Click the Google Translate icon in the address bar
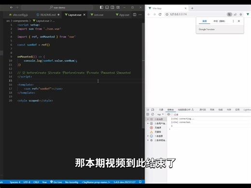The height and width of the screenshot is (188, 251). click(229, 14)
